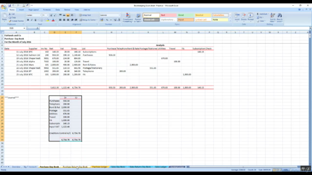This screenshot has width=312, height=175.
Task: Decrease the cell indent
Action: pyautogui.click(x=72, y=20)
